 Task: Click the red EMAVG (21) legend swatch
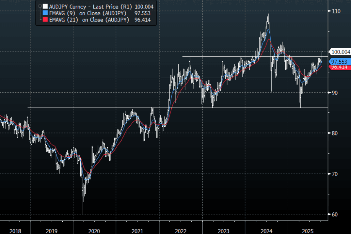(x=45, y=20)
